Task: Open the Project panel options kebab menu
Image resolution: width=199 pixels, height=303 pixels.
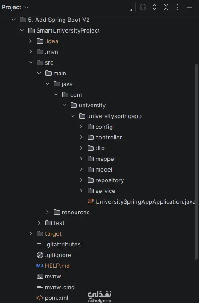Action: 178,7
